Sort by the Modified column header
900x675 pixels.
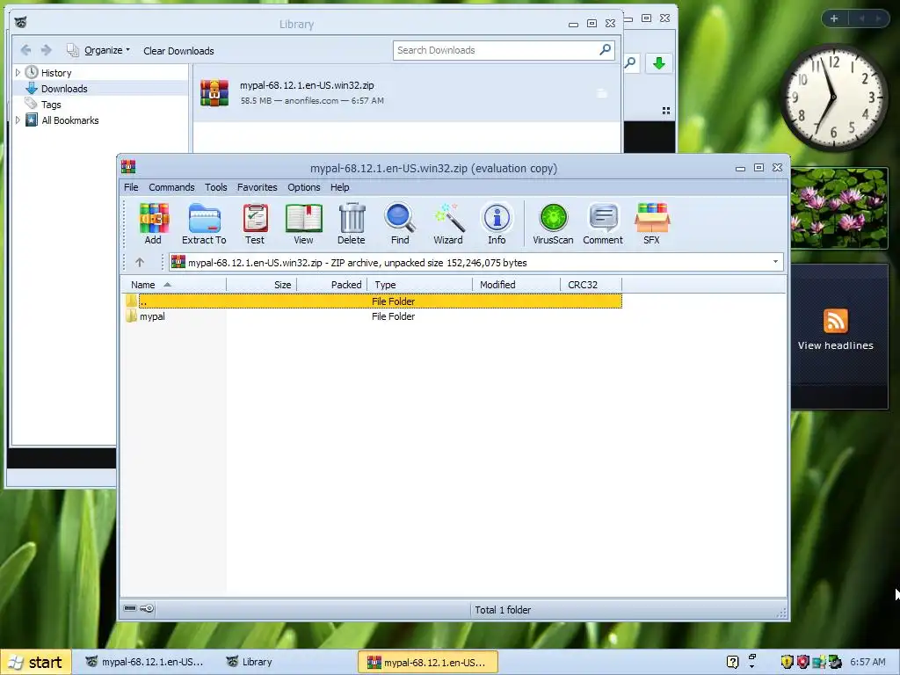click(517, 285)
